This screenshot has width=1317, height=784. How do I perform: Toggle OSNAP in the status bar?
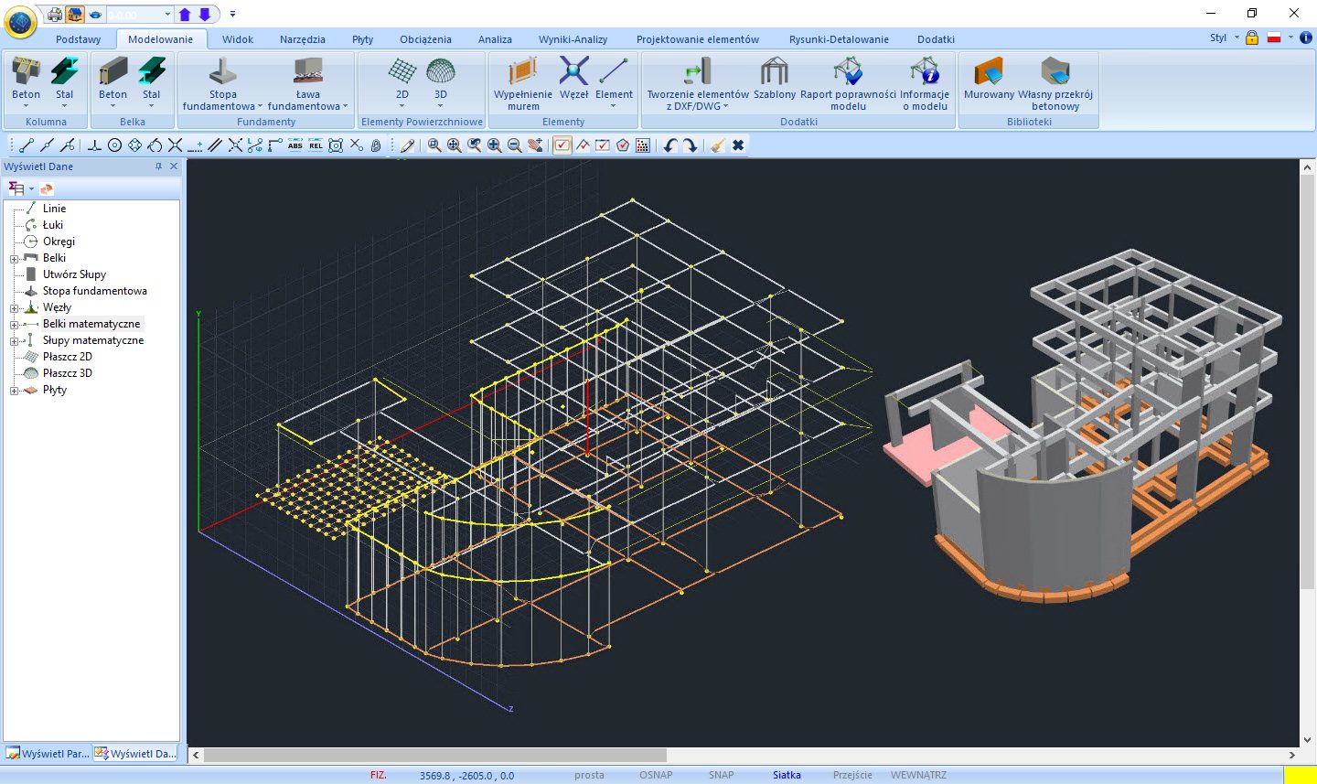click(656, 776)
